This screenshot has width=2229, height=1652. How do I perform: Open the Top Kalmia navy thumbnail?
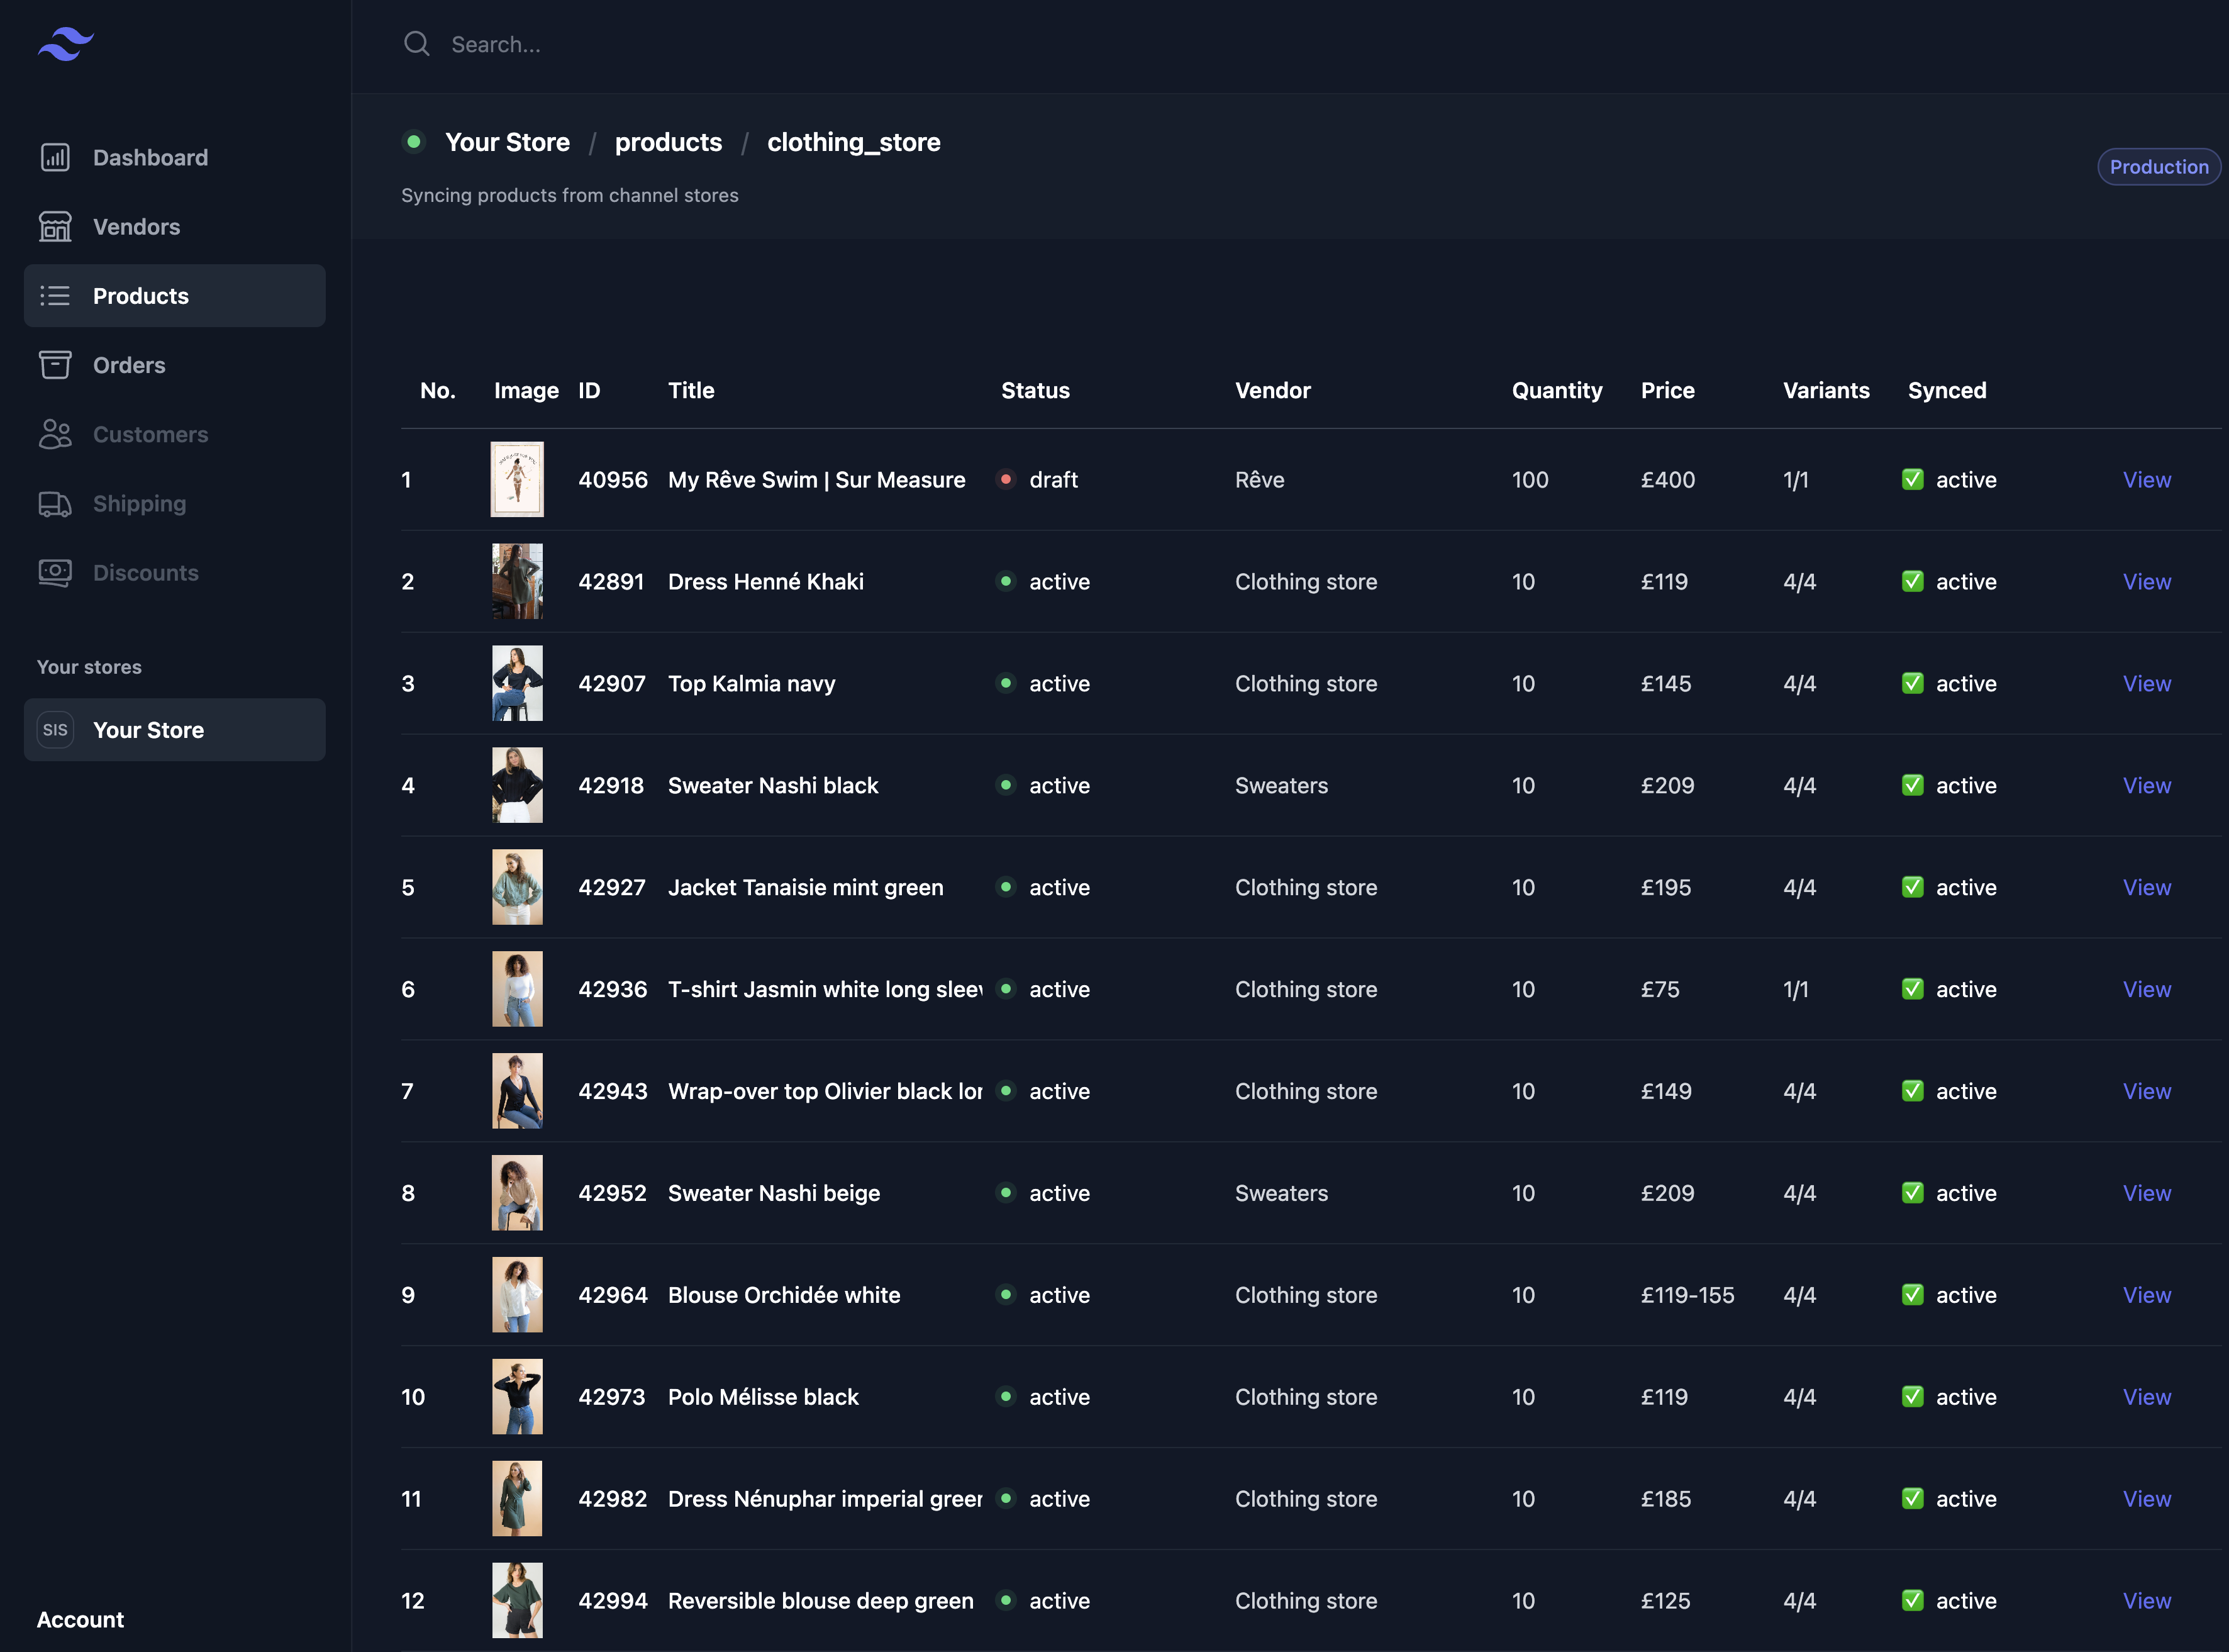[x=517, y=684]
